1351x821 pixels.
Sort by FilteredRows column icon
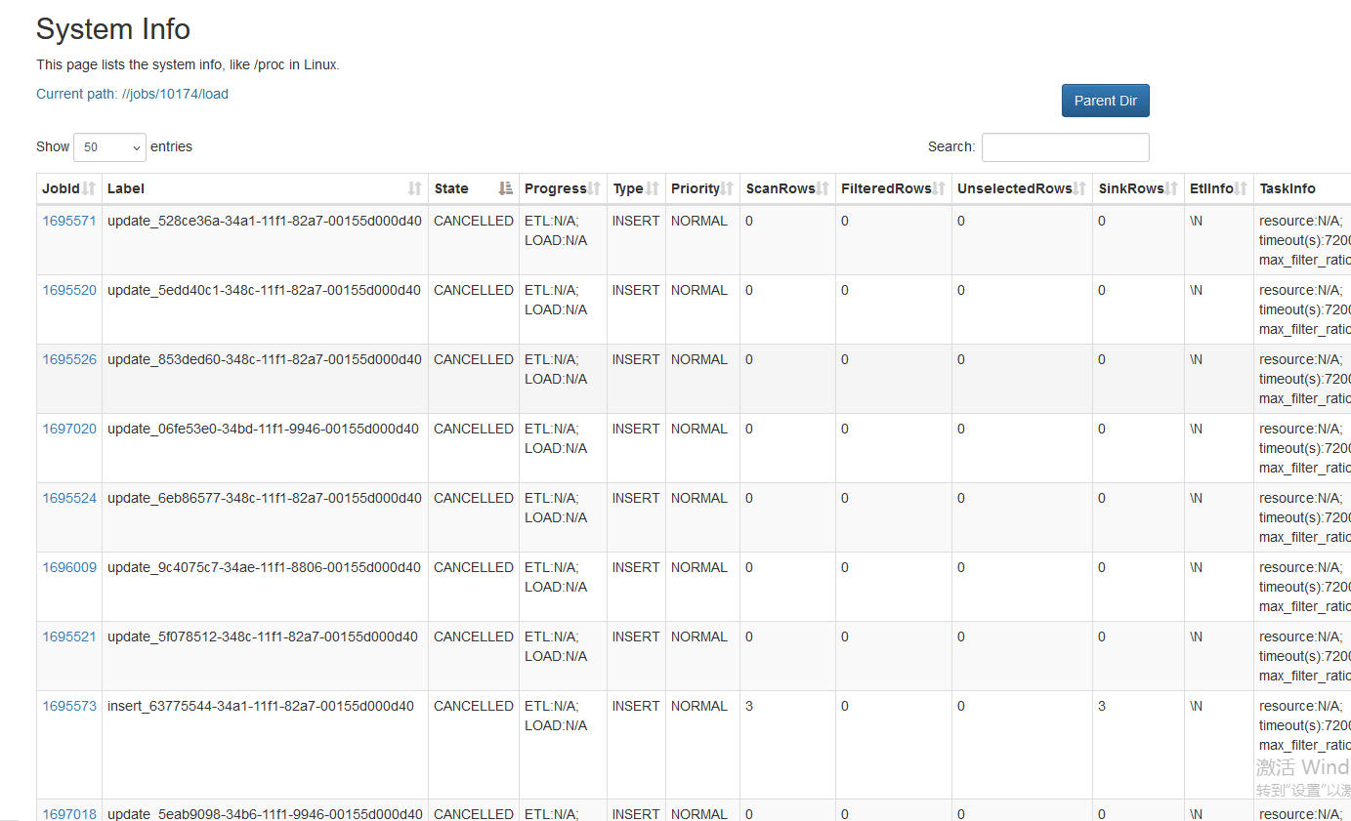pos(939,188)
